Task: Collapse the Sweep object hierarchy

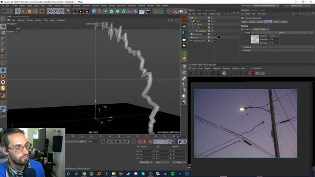Action: [x=191, y=21]
